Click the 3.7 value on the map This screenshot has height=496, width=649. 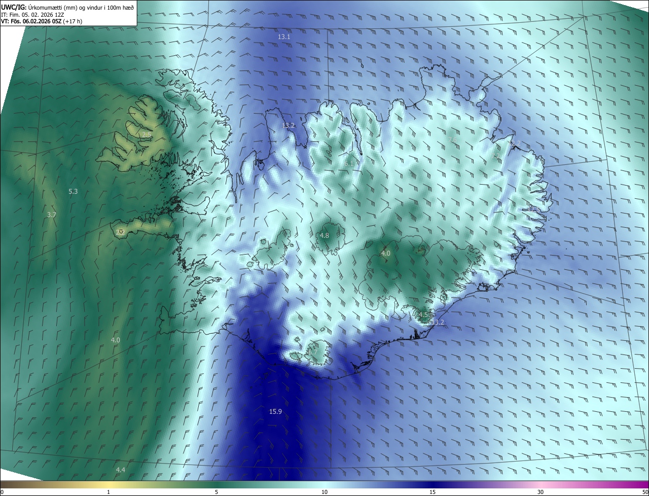(51, 215)
